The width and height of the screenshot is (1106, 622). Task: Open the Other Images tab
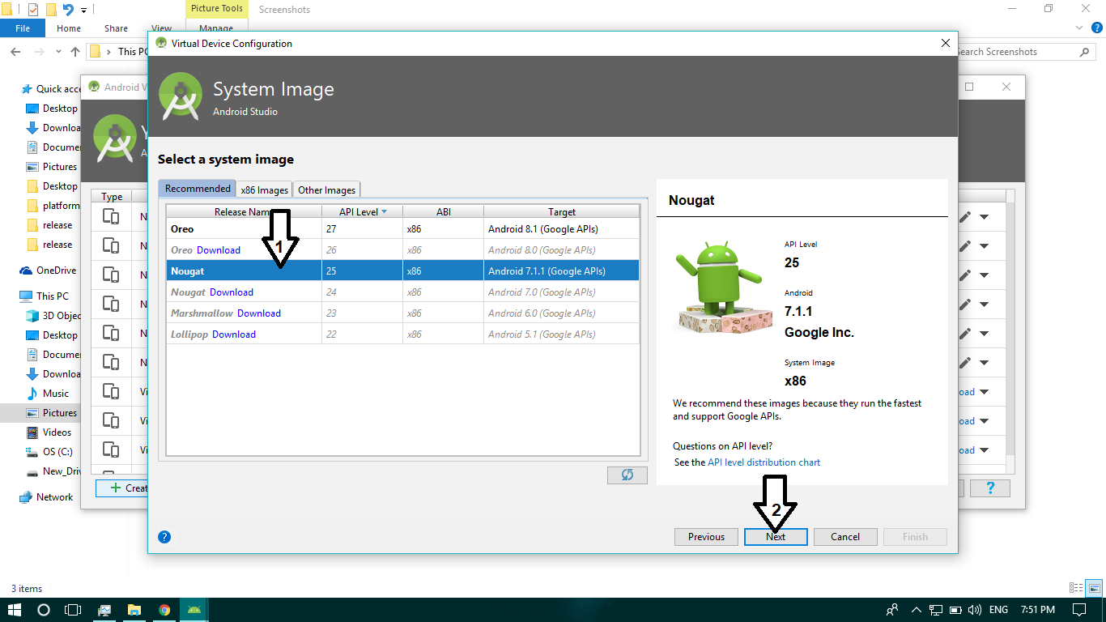pos(326,189)
